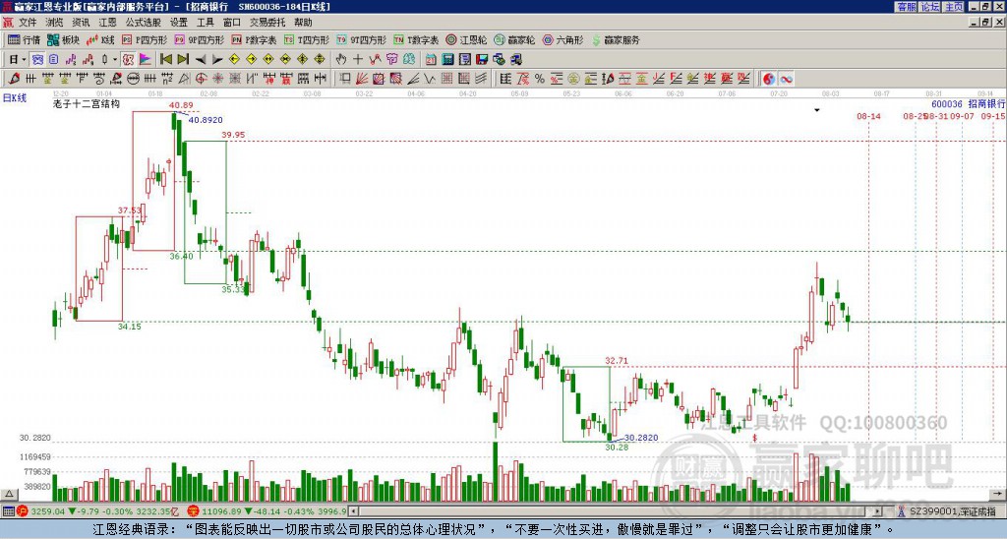The width and height of the screenshot is (1007, 539).
Task: Select the percent % tool
Action: click(x=540, y=79)
